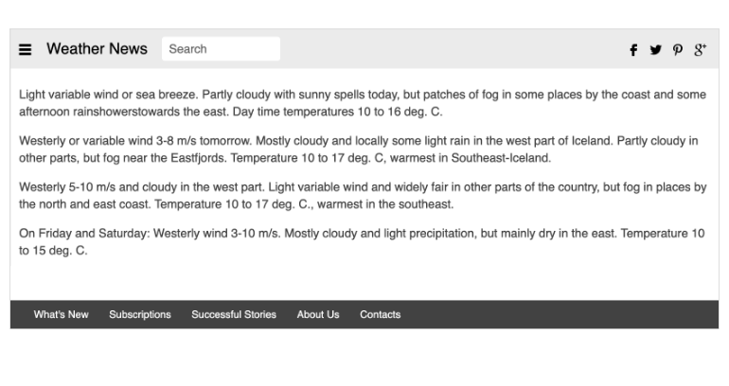Click the Twitter bird icon
Image resolution: width=729 pixels, height=386 pixels.
click(x=655, y=50)
